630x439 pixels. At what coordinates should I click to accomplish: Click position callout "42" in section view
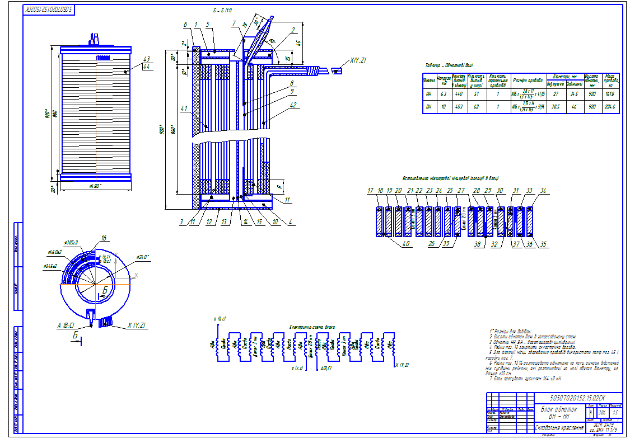[x=293, y=105]
